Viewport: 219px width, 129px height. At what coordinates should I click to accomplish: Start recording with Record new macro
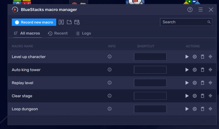click(34, 22)
